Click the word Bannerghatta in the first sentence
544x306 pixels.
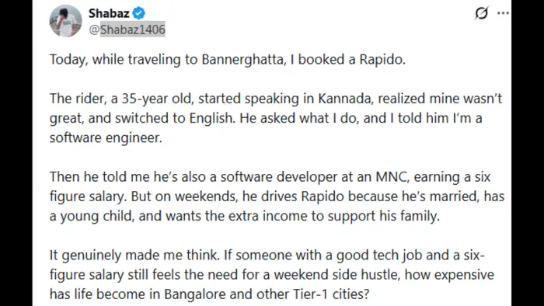(x=242, y=60)
